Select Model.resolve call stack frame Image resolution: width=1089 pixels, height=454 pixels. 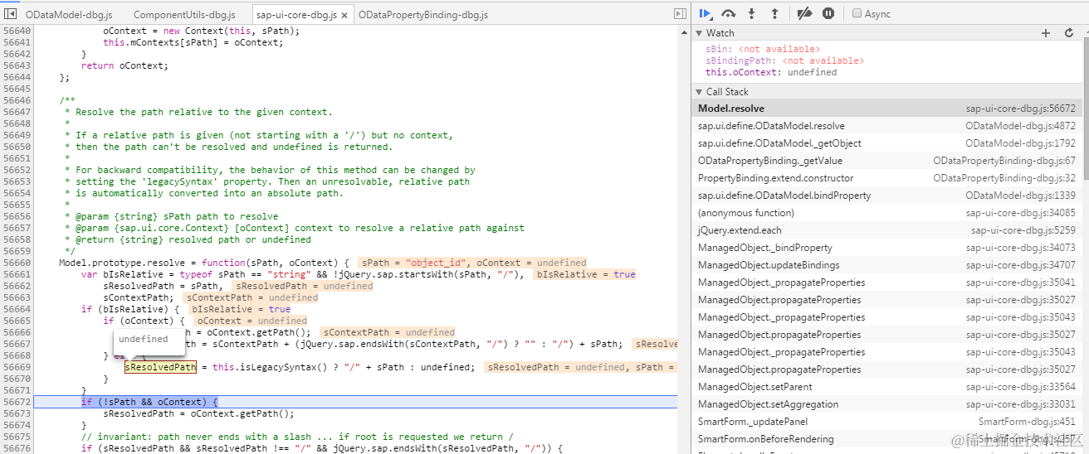click(886, 109)
